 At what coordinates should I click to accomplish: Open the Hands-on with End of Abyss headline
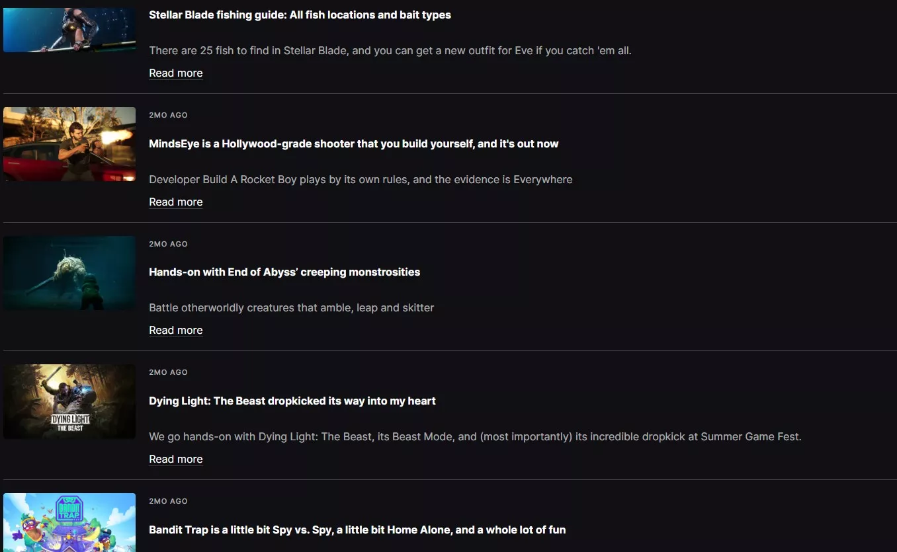[284, 272]
